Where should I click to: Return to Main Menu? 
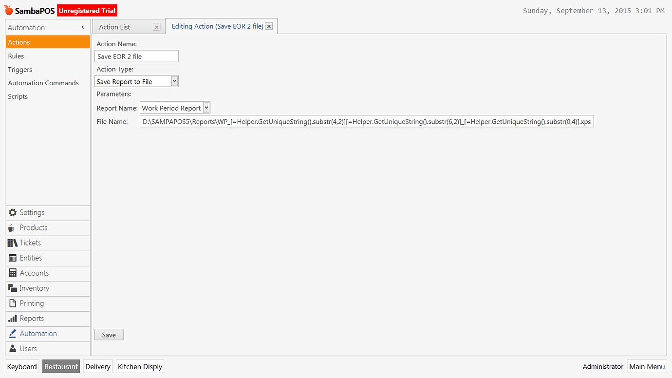pos(647,366)
